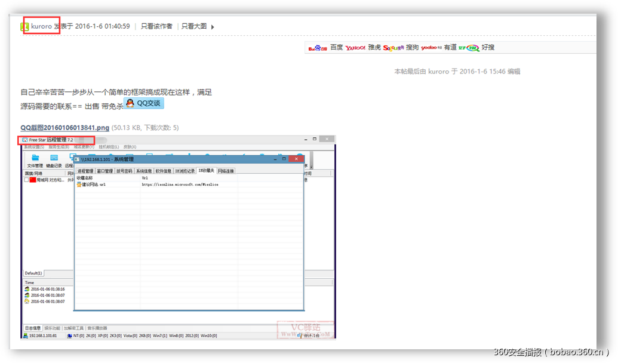Click the 只看该作者 link
Screen dimensions: 618x363
[x=156, y=26]
